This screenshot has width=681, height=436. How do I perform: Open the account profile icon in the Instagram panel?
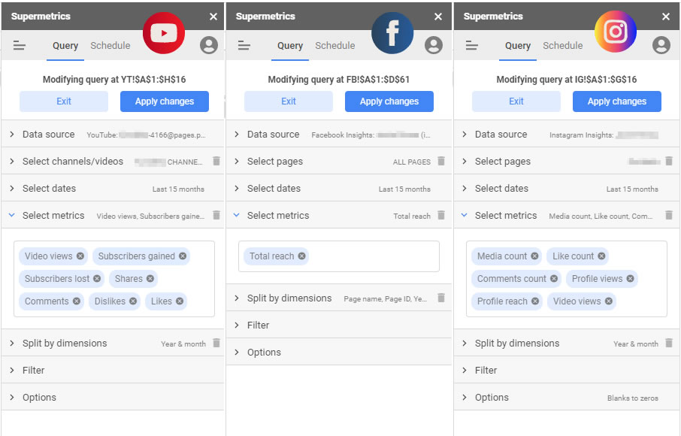pyautogui.click(x=661, y=45)
